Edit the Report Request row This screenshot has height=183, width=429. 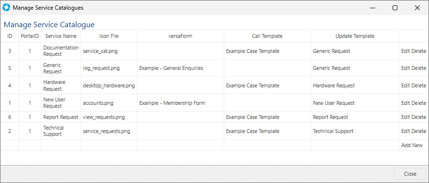(406, 117)
